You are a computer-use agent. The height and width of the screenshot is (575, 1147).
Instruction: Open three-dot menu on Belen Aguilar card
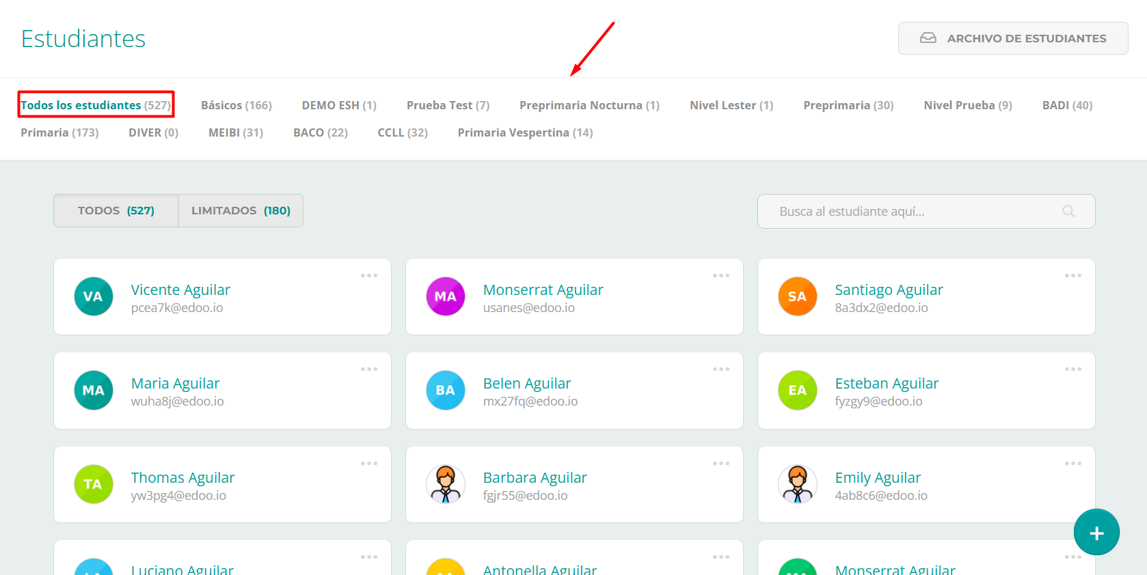721,369
